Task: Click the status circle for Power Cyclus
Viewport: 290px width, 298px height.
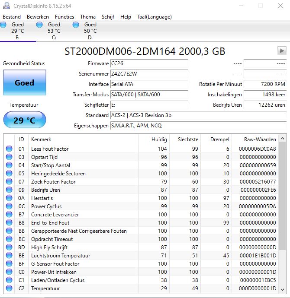Action: [9, 206]
